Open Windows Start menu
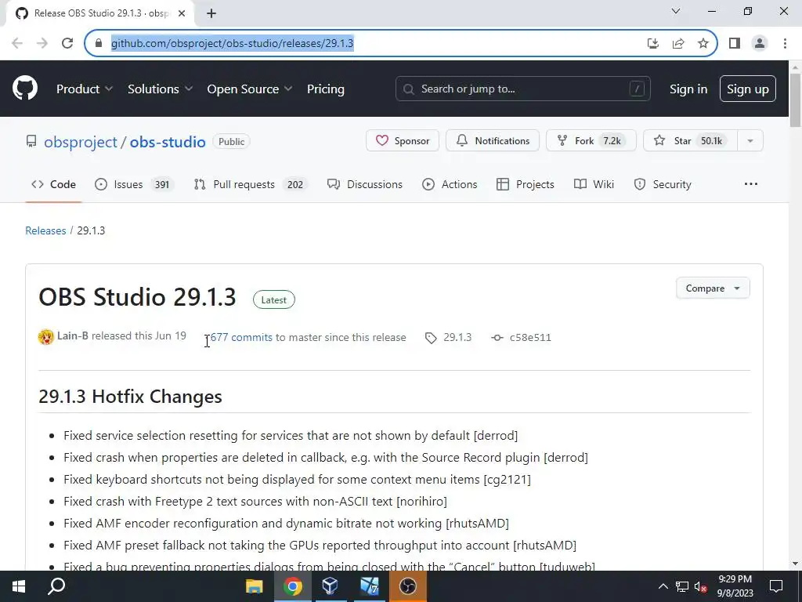Screen dimensions: 802x602 pyautogui.click(x=19, y=586)
